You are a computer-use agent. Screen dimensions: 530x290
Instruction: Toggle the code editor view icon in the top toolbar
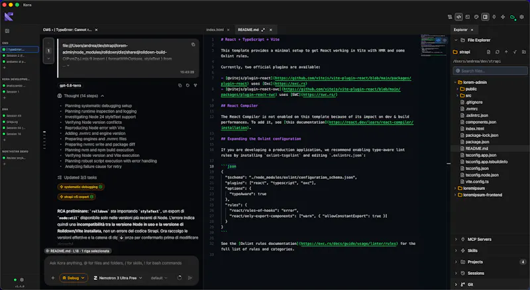[458, 17]
